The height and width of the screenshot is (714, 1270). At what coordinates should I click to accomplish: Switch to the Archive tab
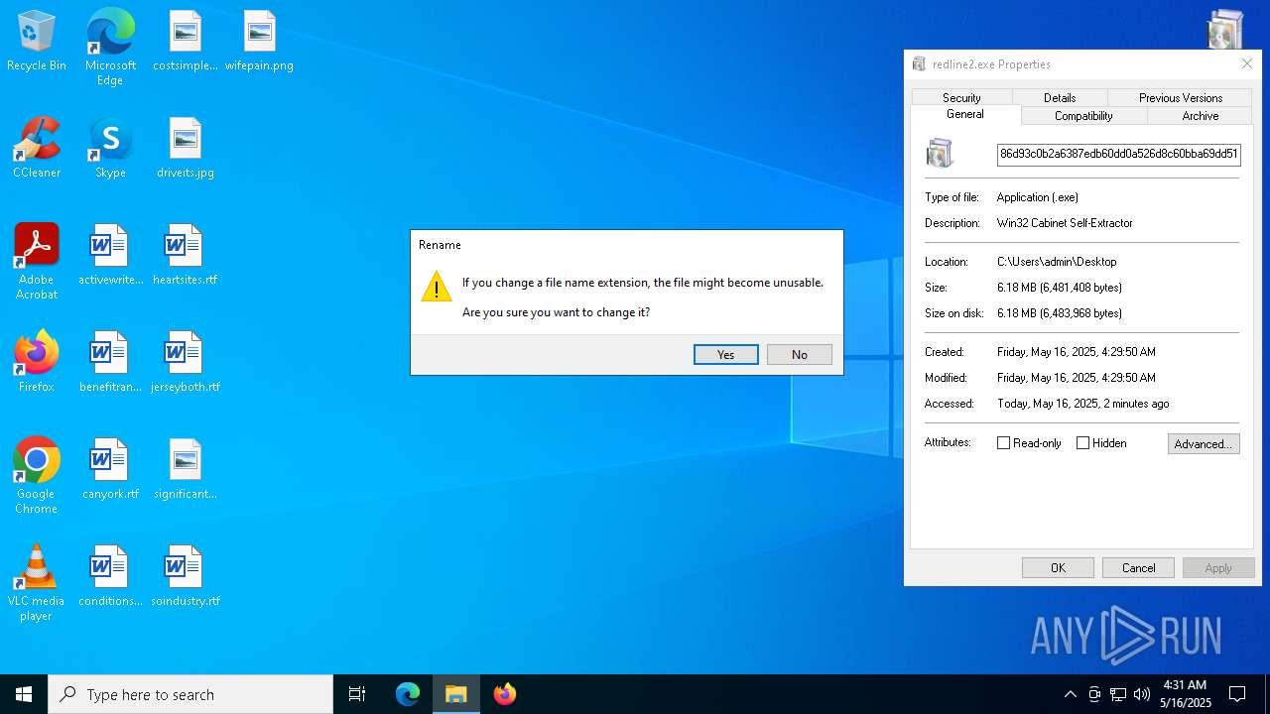tap(1201, 116)
